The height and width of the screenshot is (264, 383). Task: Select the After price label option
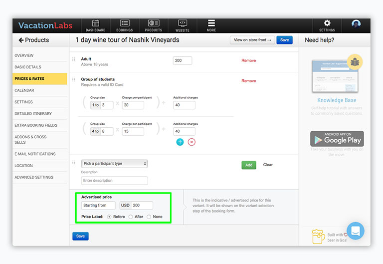(131, 217)
